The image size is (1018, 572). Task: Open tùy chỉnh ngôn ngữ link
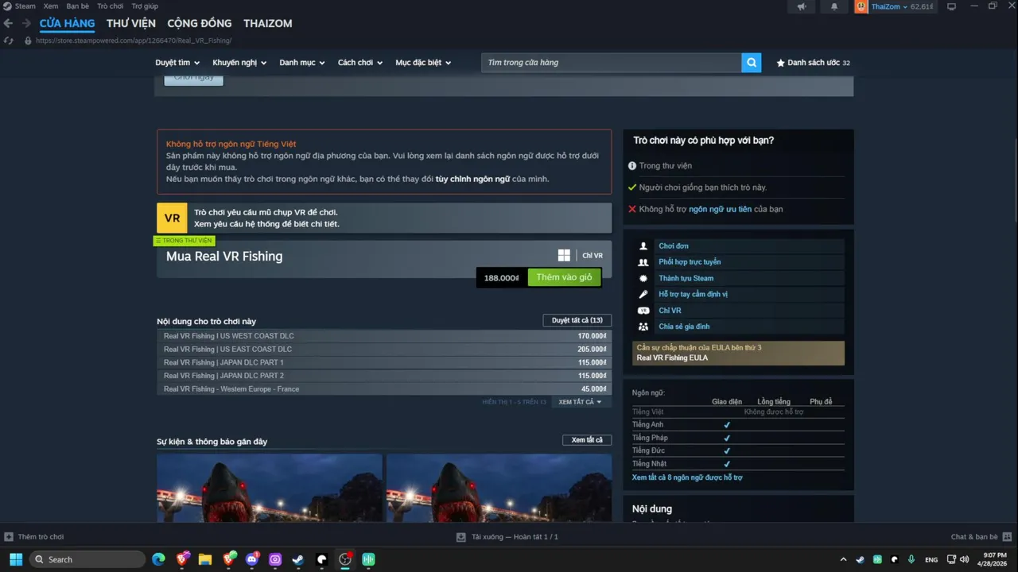472,180
